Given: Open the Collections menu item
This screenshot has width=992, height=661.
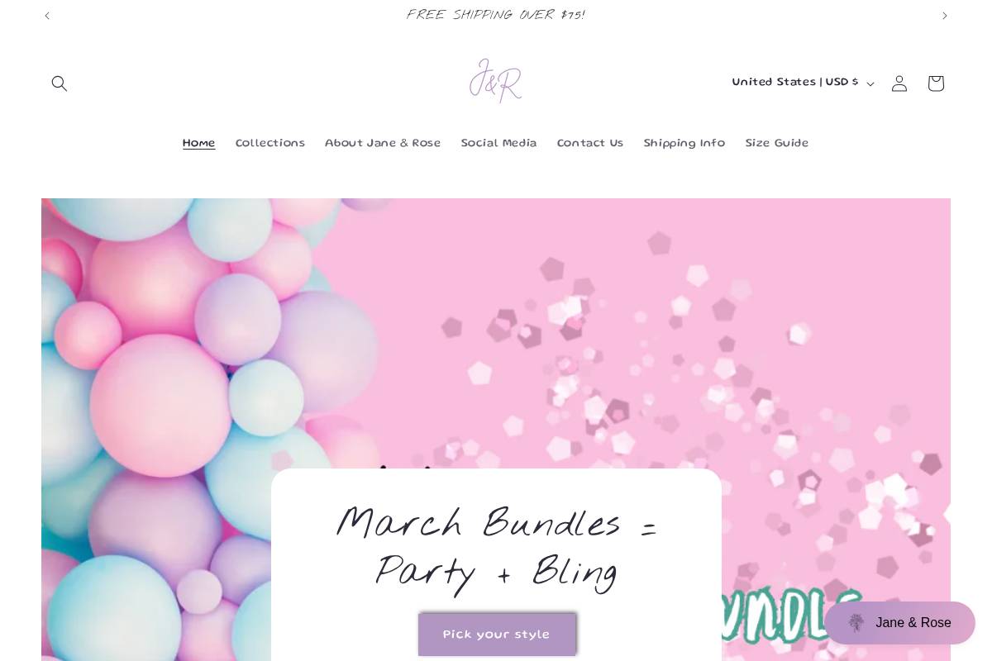Looking at the screenshot, I should point(270,144).
